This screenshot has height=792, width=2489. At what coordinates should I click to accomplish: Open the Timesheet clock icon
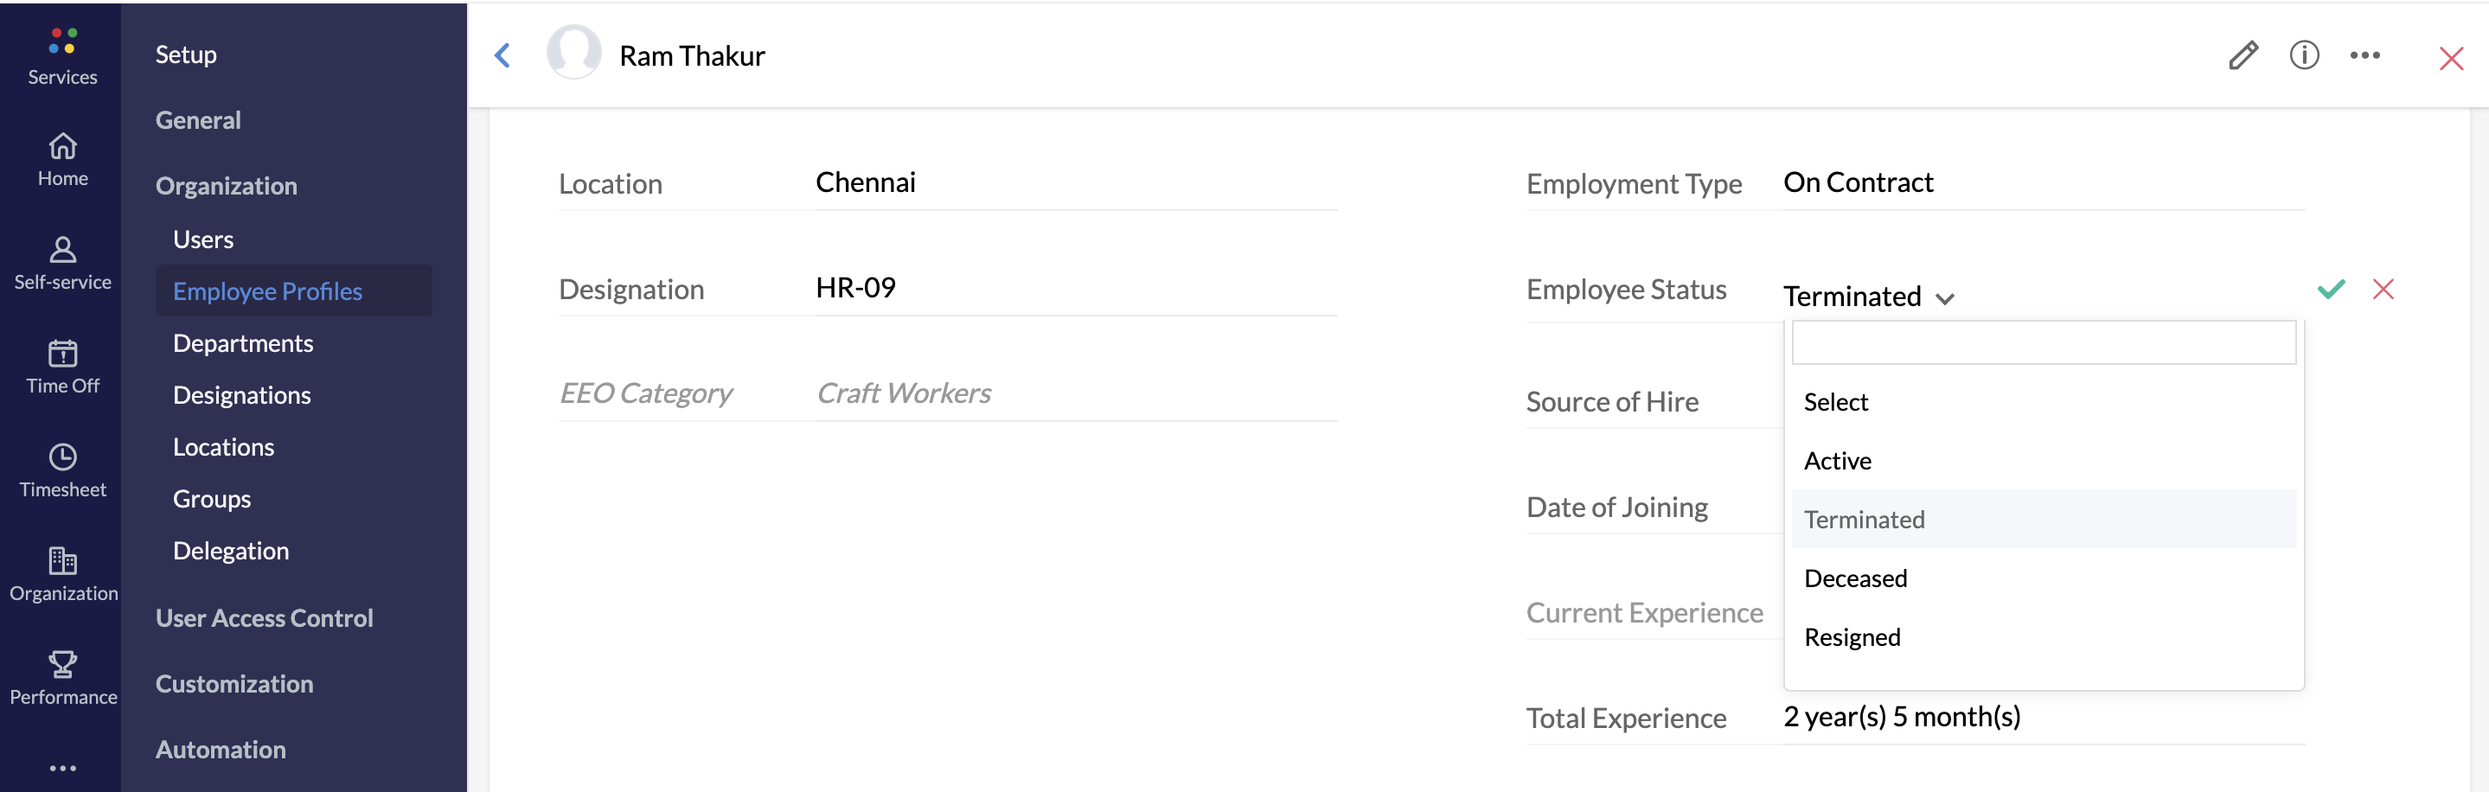click(62, 457)
